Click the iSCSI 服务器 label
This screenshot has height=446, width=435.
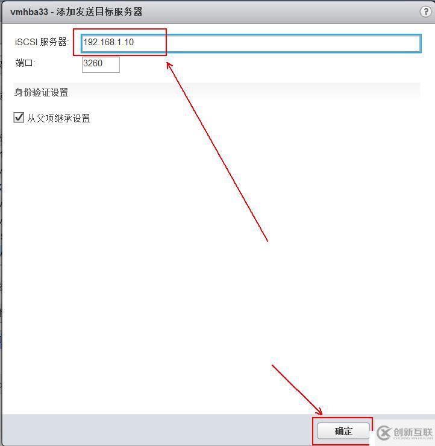[42, 42]
